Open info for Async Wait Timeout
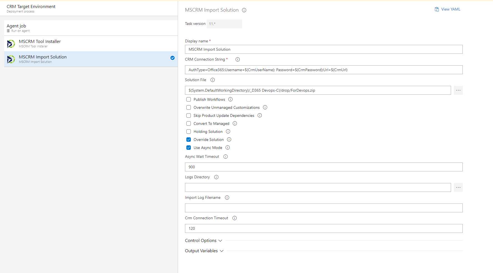Viewport: 493px width, 273px height. coord(226,156)
